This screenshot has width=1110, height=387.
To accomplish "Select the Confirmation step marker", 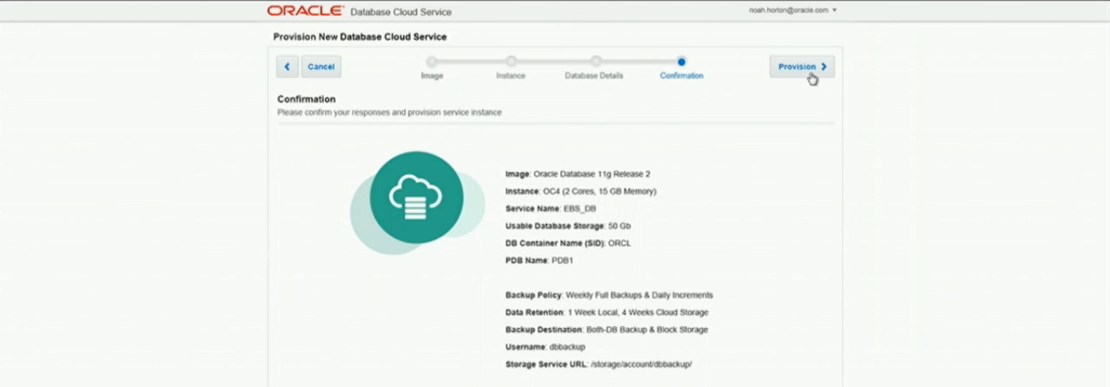I will 682,61.
